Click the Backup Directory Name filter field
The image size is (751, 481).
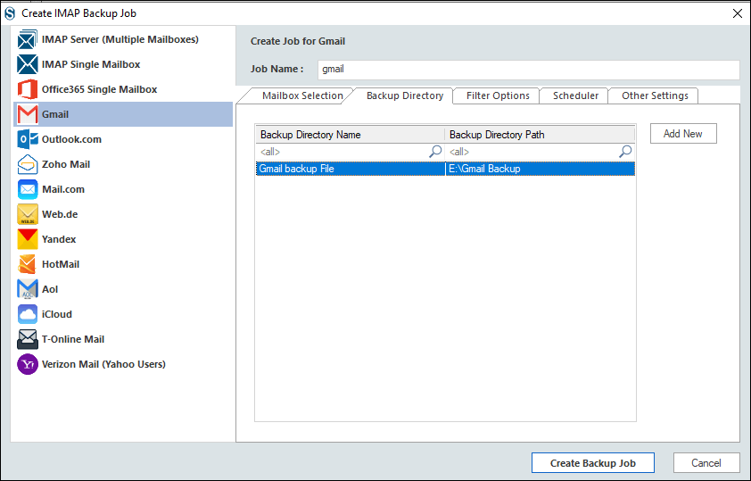coord(351,152)
